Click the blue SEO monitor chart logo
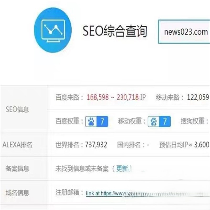 pyautogui.click(x=53, y=30)
